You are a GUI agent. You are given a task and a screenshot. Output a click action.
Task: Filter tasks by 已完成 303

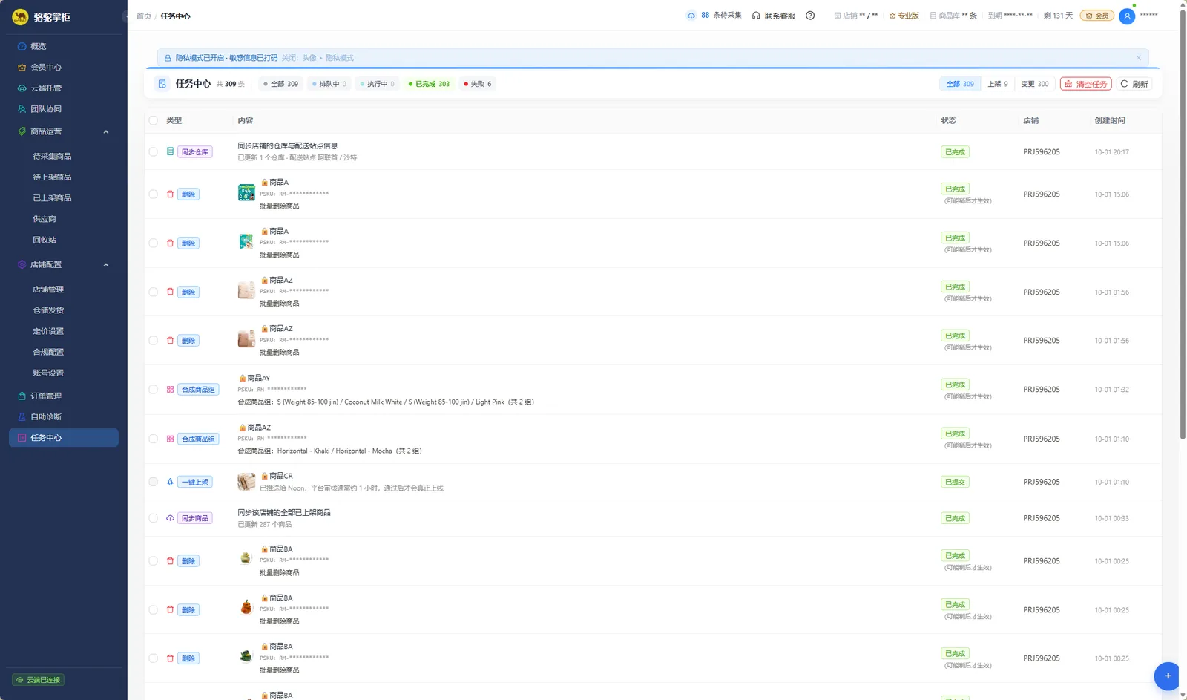click(429, 84)
